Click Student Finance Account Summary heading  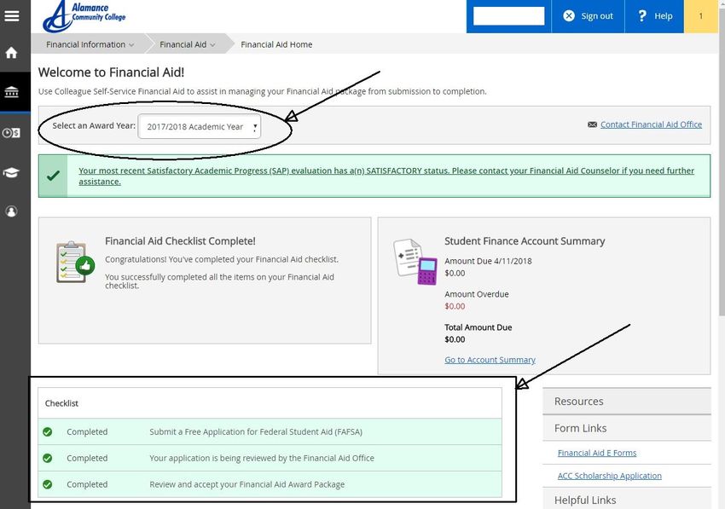pyautogui.click(x=525, y=241)
